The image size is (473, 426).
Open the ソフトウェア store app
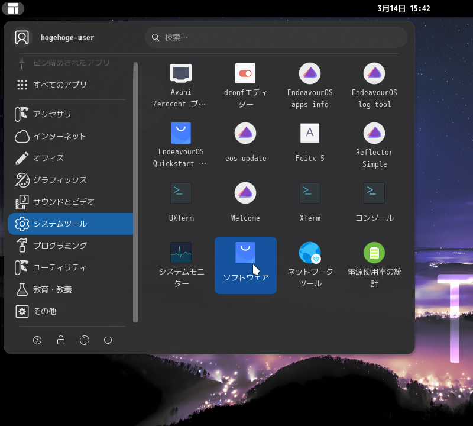coord(245,264)
